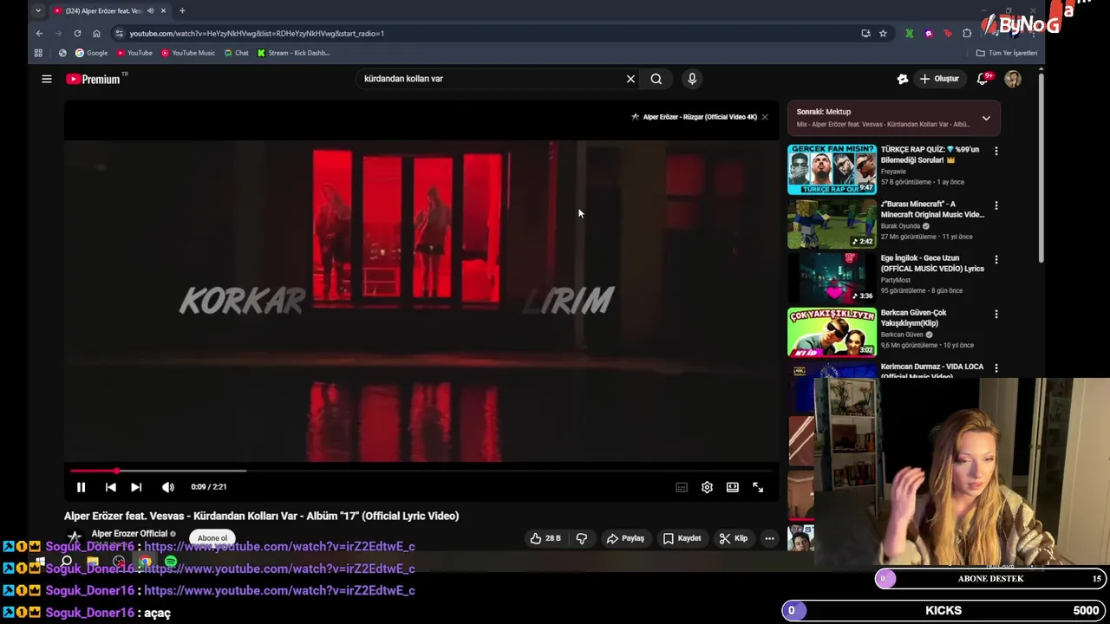Toggle subtitles on the video player
This screenshot has height=624, width=1110.
[x=682, y=487]
